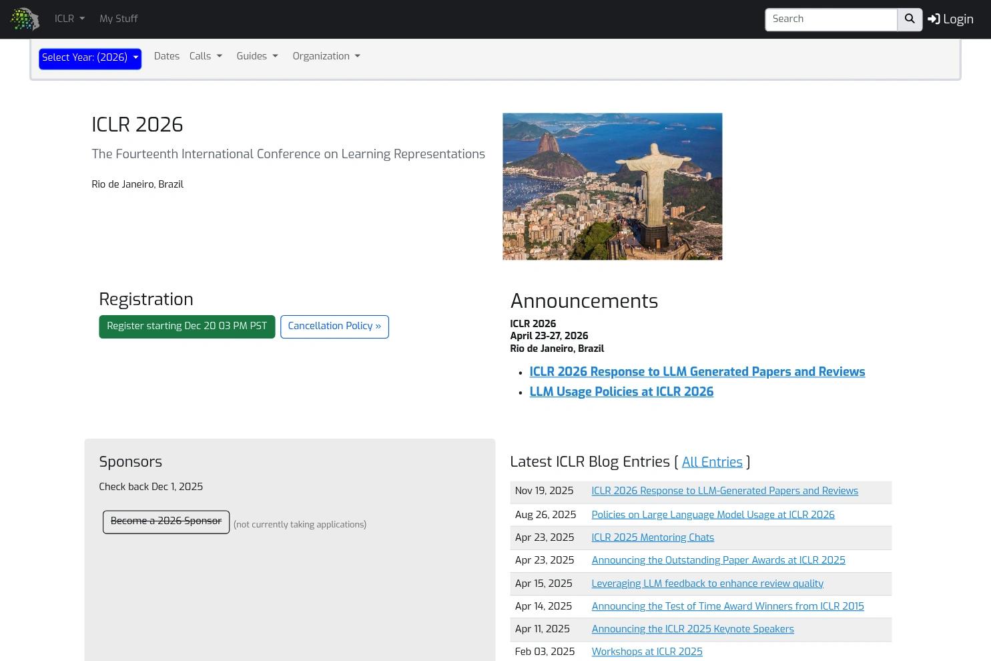
Task: Focus the Search input field
Action: pyautogui.click(x=831, y=19)
